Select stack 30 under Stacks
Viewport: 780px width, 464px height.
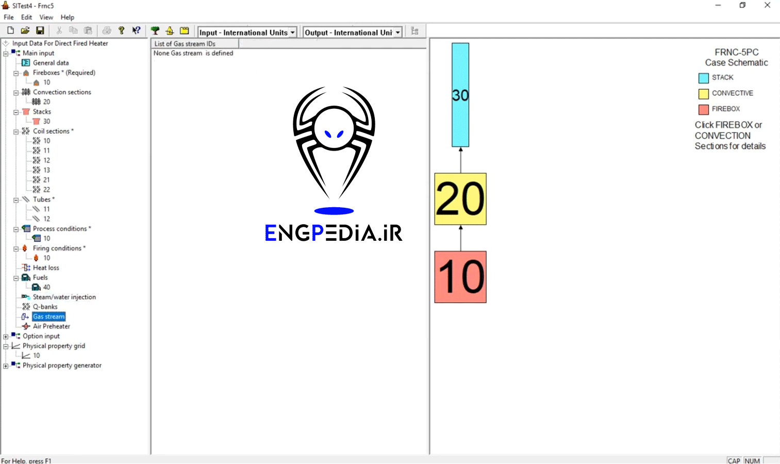coord(46,122)
